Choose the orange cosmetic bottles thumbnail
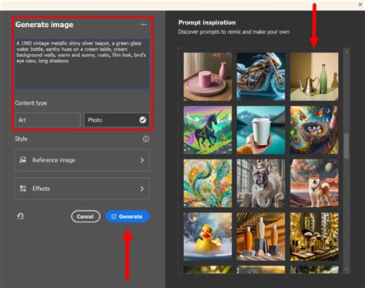365x288 pixels. click(x=261, y=236)
